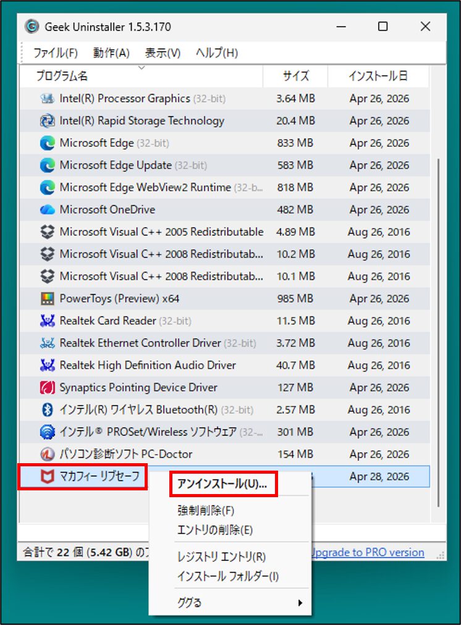461x625 pixels.
Task: Click the インテル PROSet/Wireless icon
Action: (48, 432)
